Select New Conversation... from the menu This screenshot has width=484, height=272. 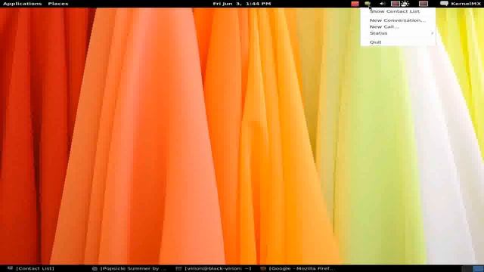398,20
